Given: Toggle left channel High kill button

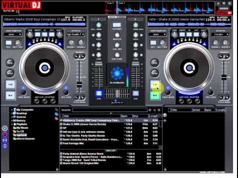Looking at the screenshot, I should (x=93, y=35).
